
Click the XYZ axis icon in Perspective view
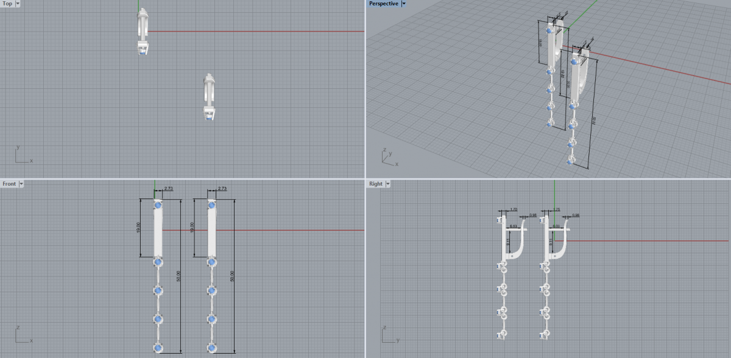(387, 158)
